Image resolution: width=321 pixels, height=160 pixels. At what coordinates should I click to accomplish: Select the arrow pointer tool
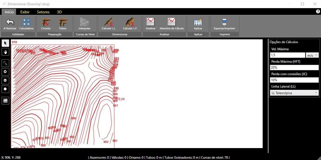point(5,43)
